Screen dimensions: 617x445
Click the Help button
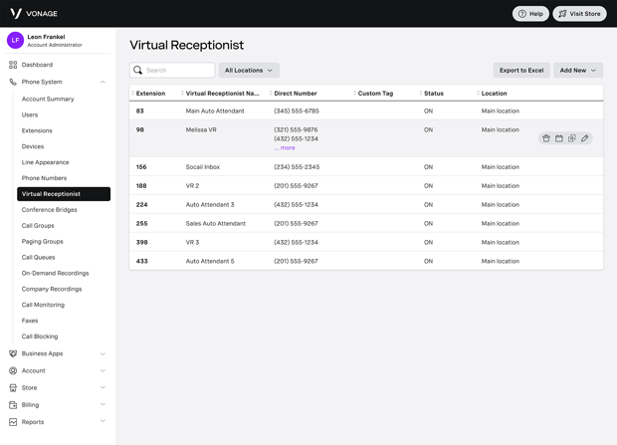[x=530, y=14]
